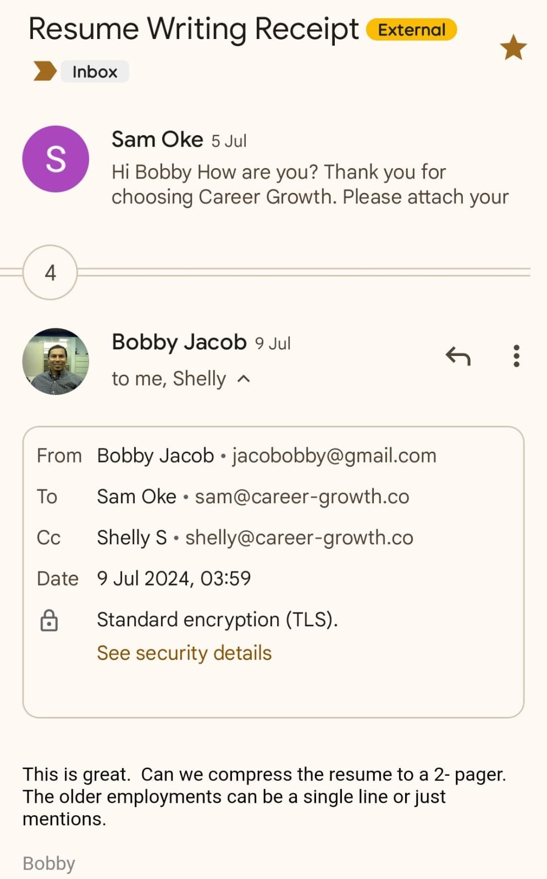Reply to Bobby Jacob's message
The height and width of the screenshot is (879, 547).
458,356
